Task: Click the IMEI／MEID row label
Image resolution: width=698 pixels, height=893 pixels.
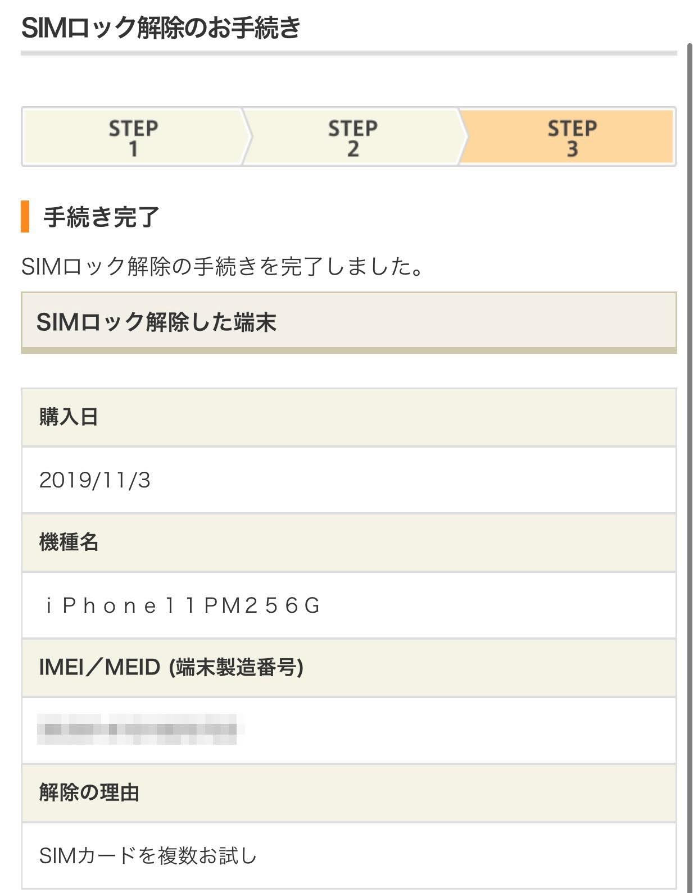Action: pyautogui.click(x=171, y=667)
